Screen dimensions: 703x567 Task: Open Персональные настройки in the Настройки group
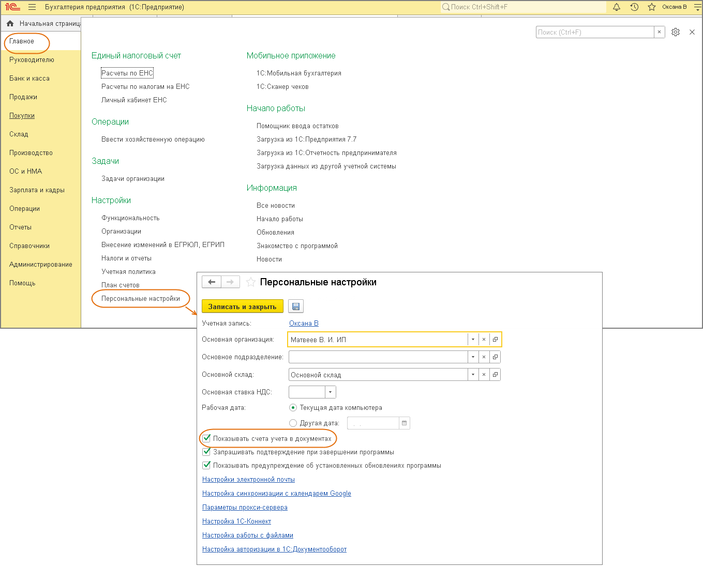click(141, 299)
